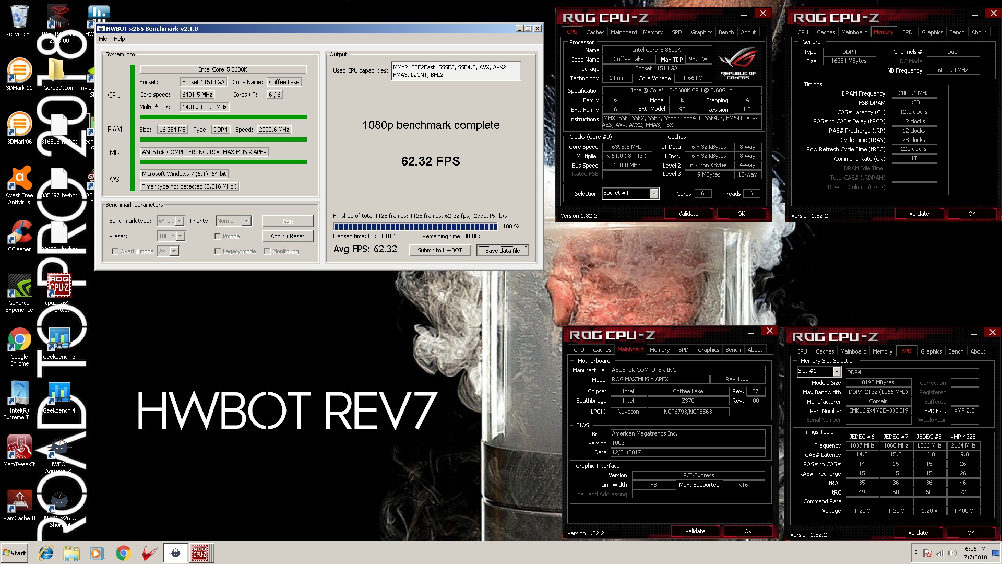Launch the 3DMark 11 desktop shortcut

[19, 74]
